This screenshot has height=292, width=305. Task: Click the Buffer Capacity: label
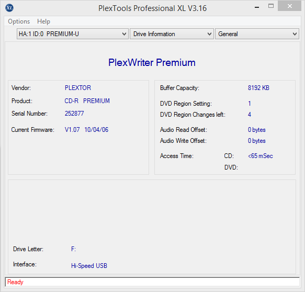click(179, 88)
